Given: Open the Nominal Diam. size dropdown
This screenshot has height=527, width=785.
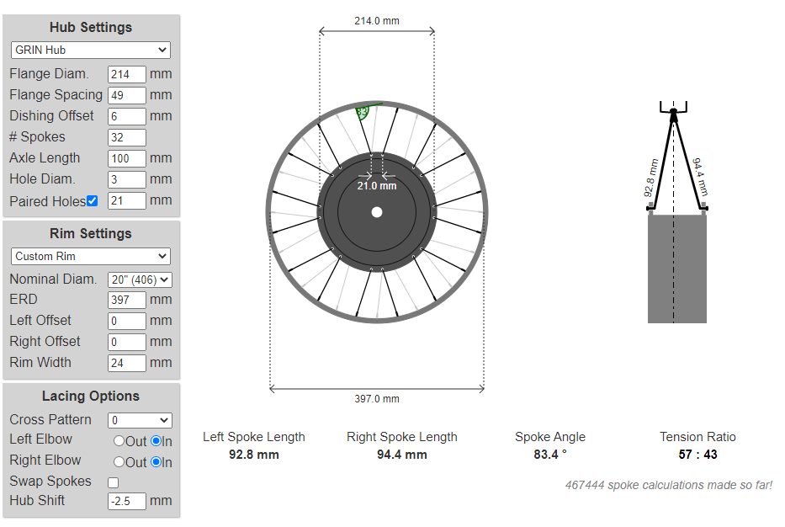Looking at the screenshot, I should [x=140, y=279].
